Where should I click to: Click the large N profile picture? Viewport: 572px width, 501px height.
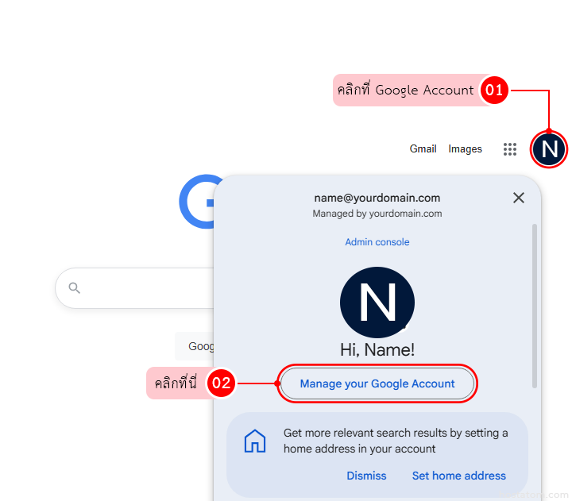[377, 303]
